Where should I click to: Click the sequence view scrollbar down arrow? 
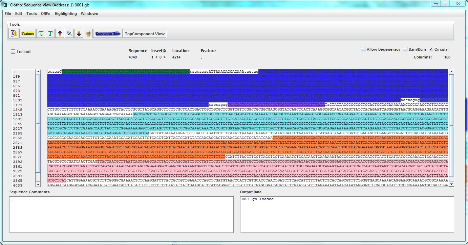click(451, 184)
